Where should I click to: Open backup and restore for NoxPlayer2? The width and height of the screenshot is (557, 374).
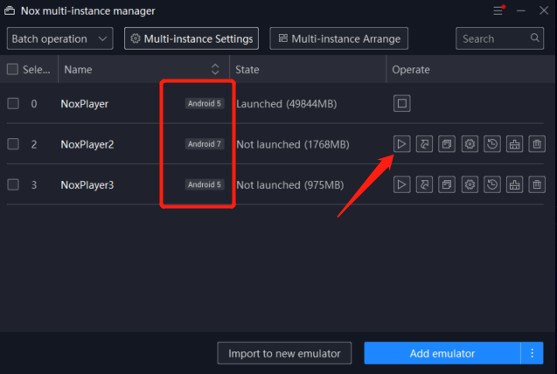tap(492, 144)
